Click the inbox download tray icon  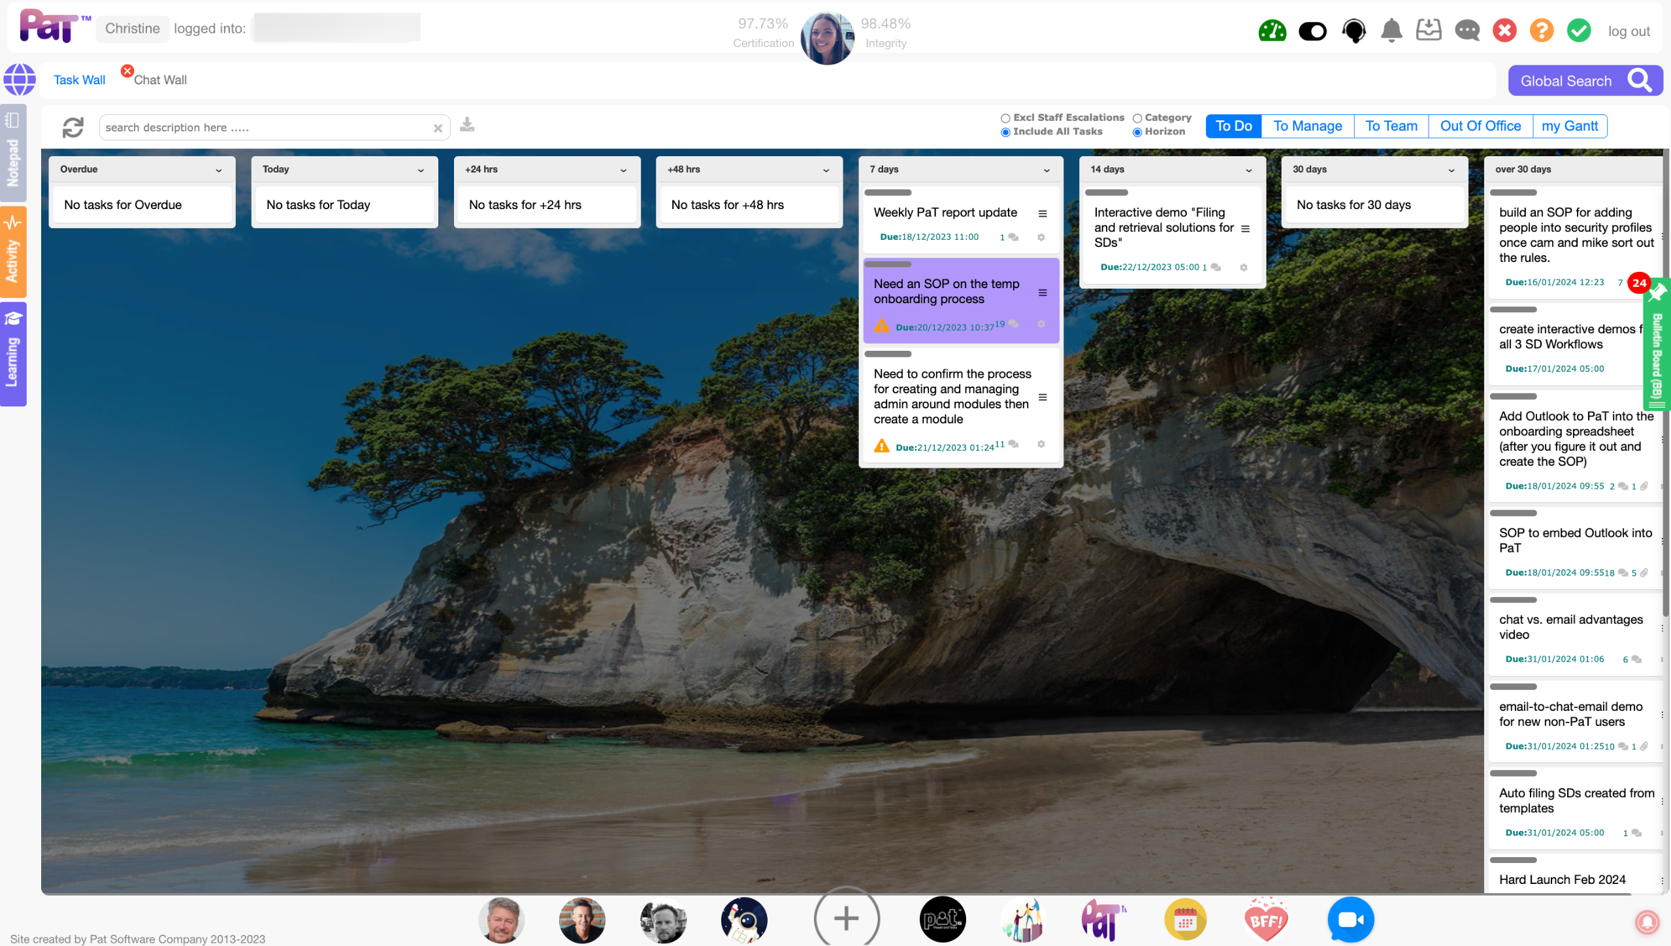[x=1429, y=31]
